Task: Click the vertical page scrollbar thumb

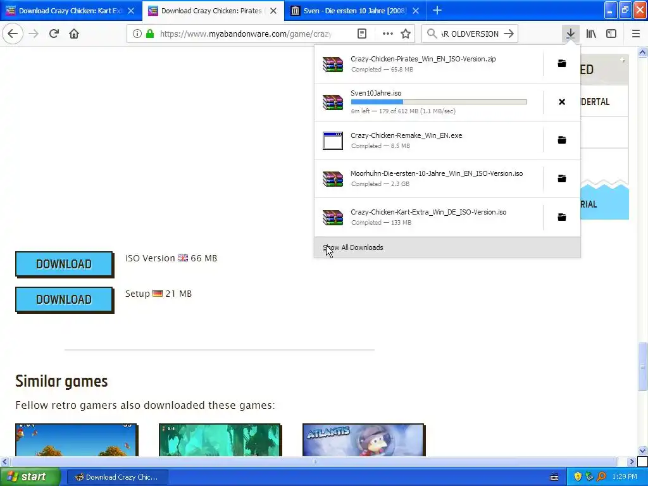Action: [x=642, y=366]
